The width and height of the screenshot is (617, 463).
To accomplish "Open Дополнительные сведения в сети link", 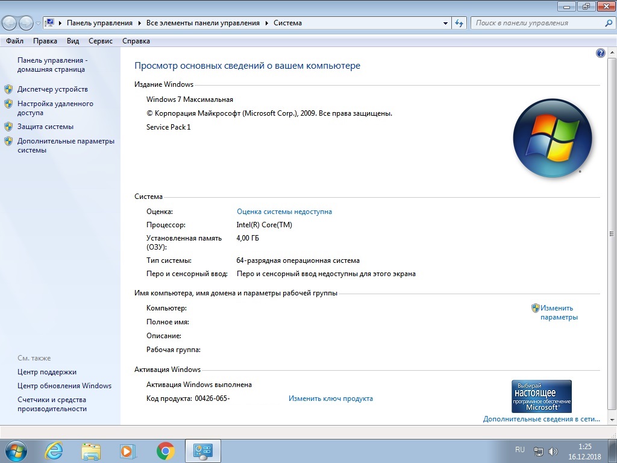I will pyautogui.click(x=542, y=419).
